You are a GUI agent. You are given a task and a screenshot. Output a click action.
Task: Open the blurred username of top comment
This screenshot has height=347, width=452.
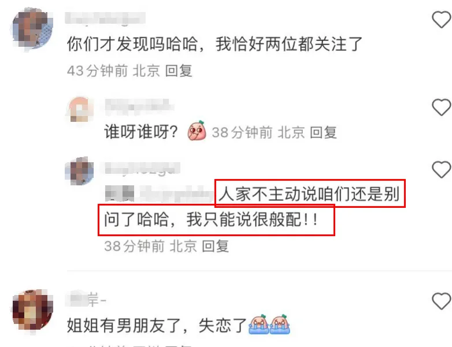105,18
